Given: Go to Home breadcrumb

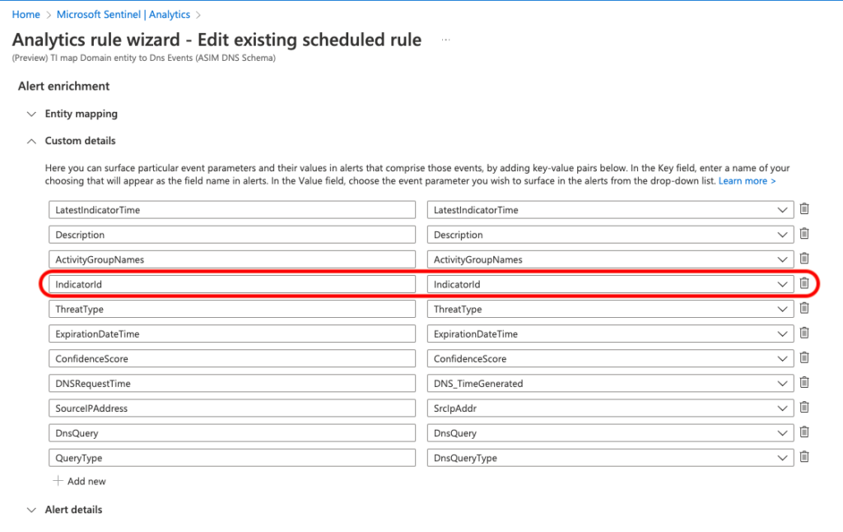Looking at the screenshot, I should point(26,15).
